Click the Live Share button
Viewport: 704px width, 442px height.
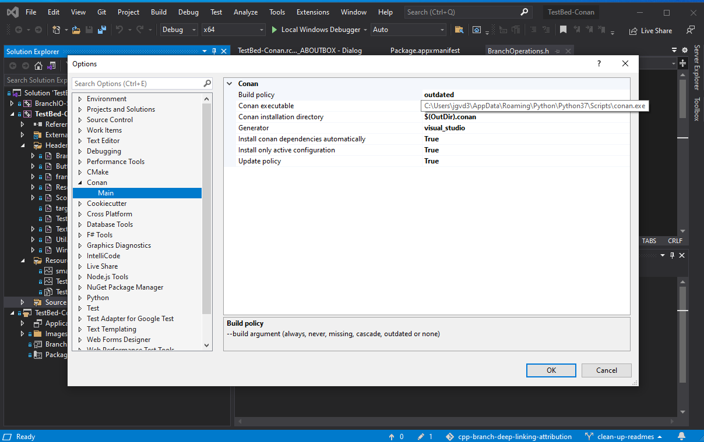point(650,31)
